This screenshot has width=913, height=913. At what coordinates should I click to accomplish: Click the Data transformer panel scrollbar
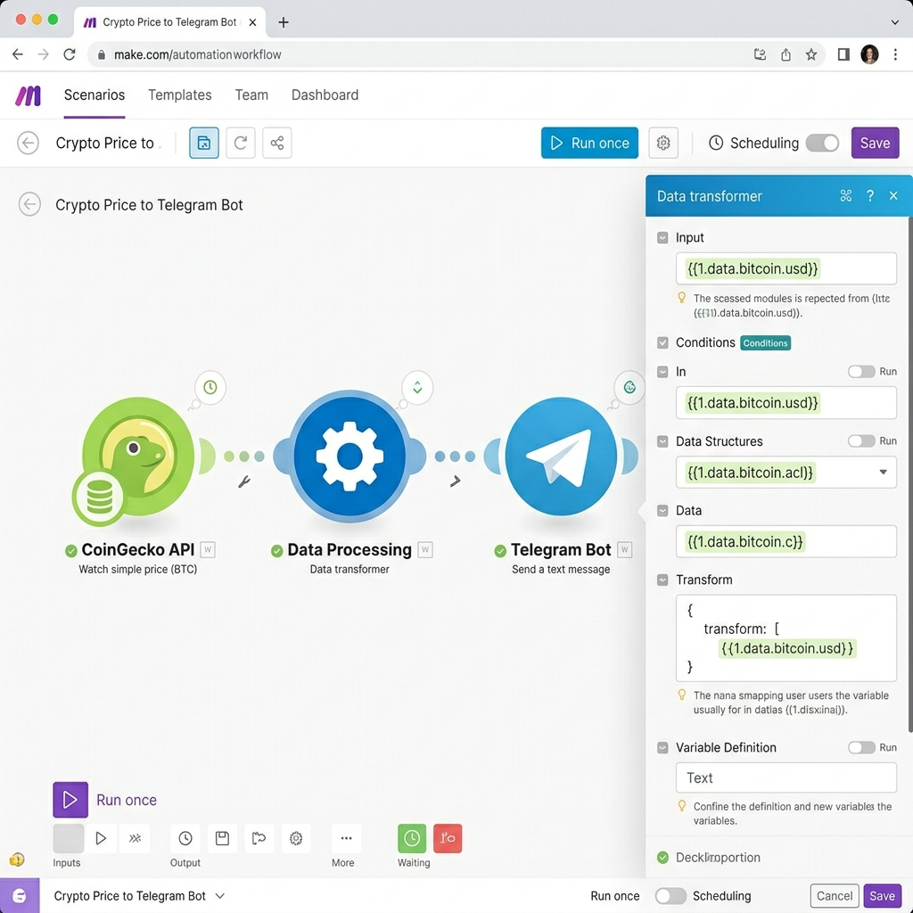[x=910, y=474]
